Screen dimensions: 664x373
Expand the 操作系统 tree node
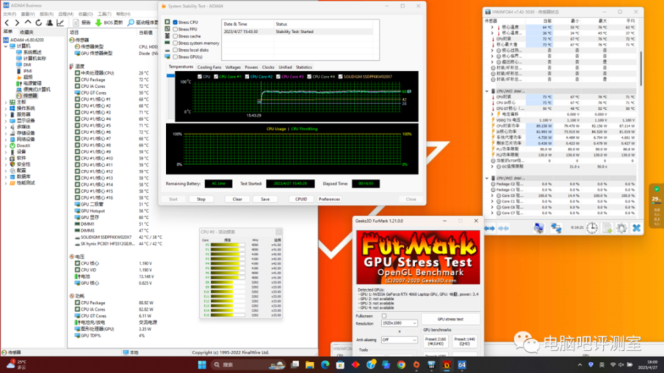[6, 108]
